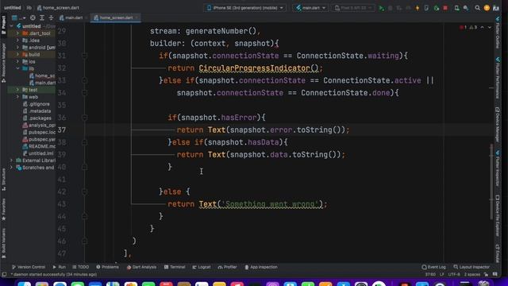Open the Logcat tool tab
The height and width of the screenshot is (286, 508).
click(x=201, y=267)
